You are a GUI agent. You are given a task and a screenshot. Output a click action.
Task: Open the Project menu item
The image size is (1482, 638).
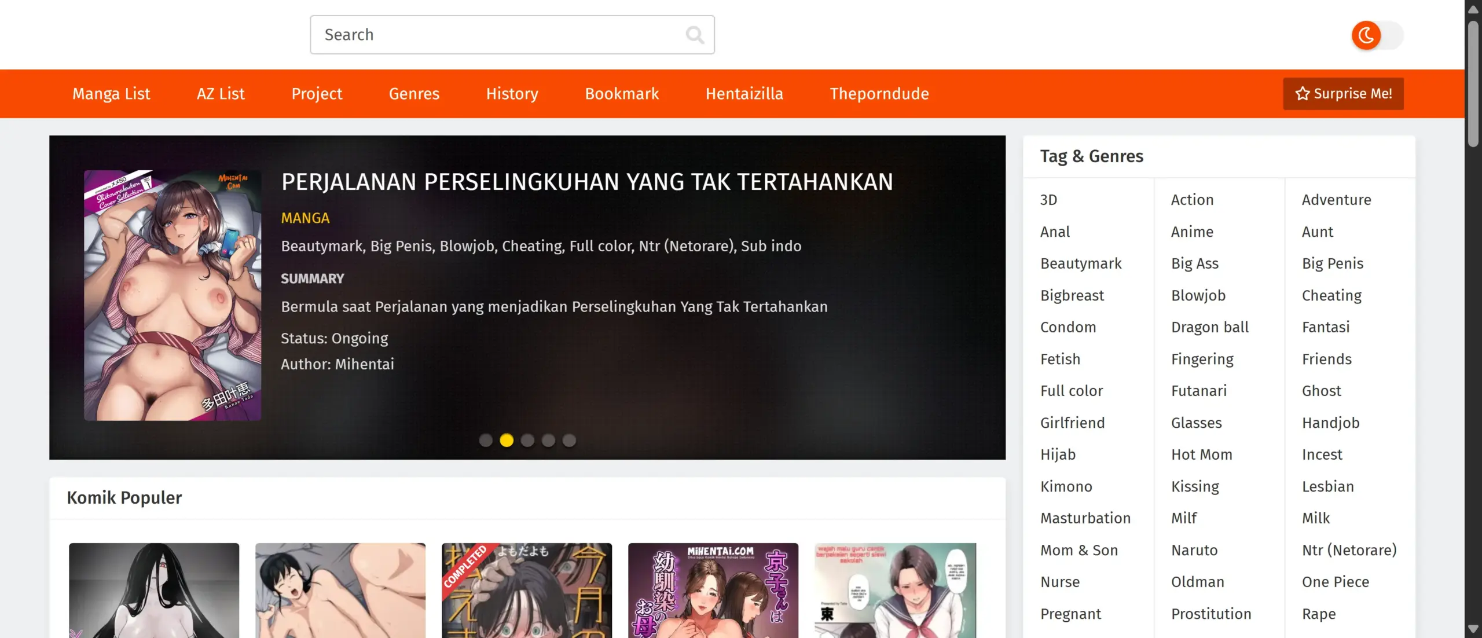[x=317, y=94]
